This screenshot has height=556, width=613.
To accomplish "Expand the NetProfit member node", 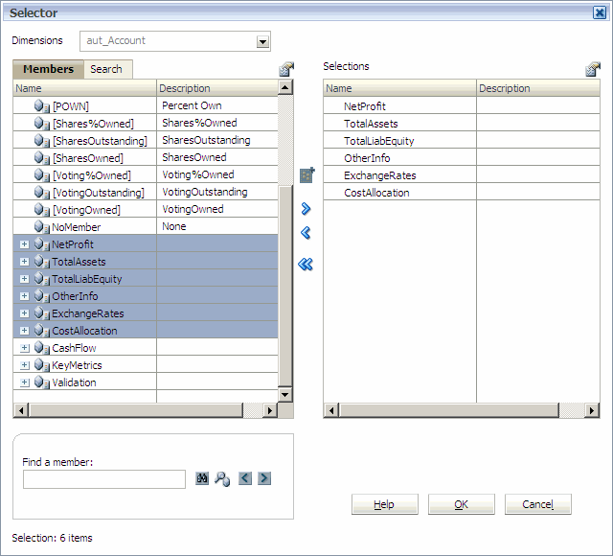I will [x=24, y=244].
